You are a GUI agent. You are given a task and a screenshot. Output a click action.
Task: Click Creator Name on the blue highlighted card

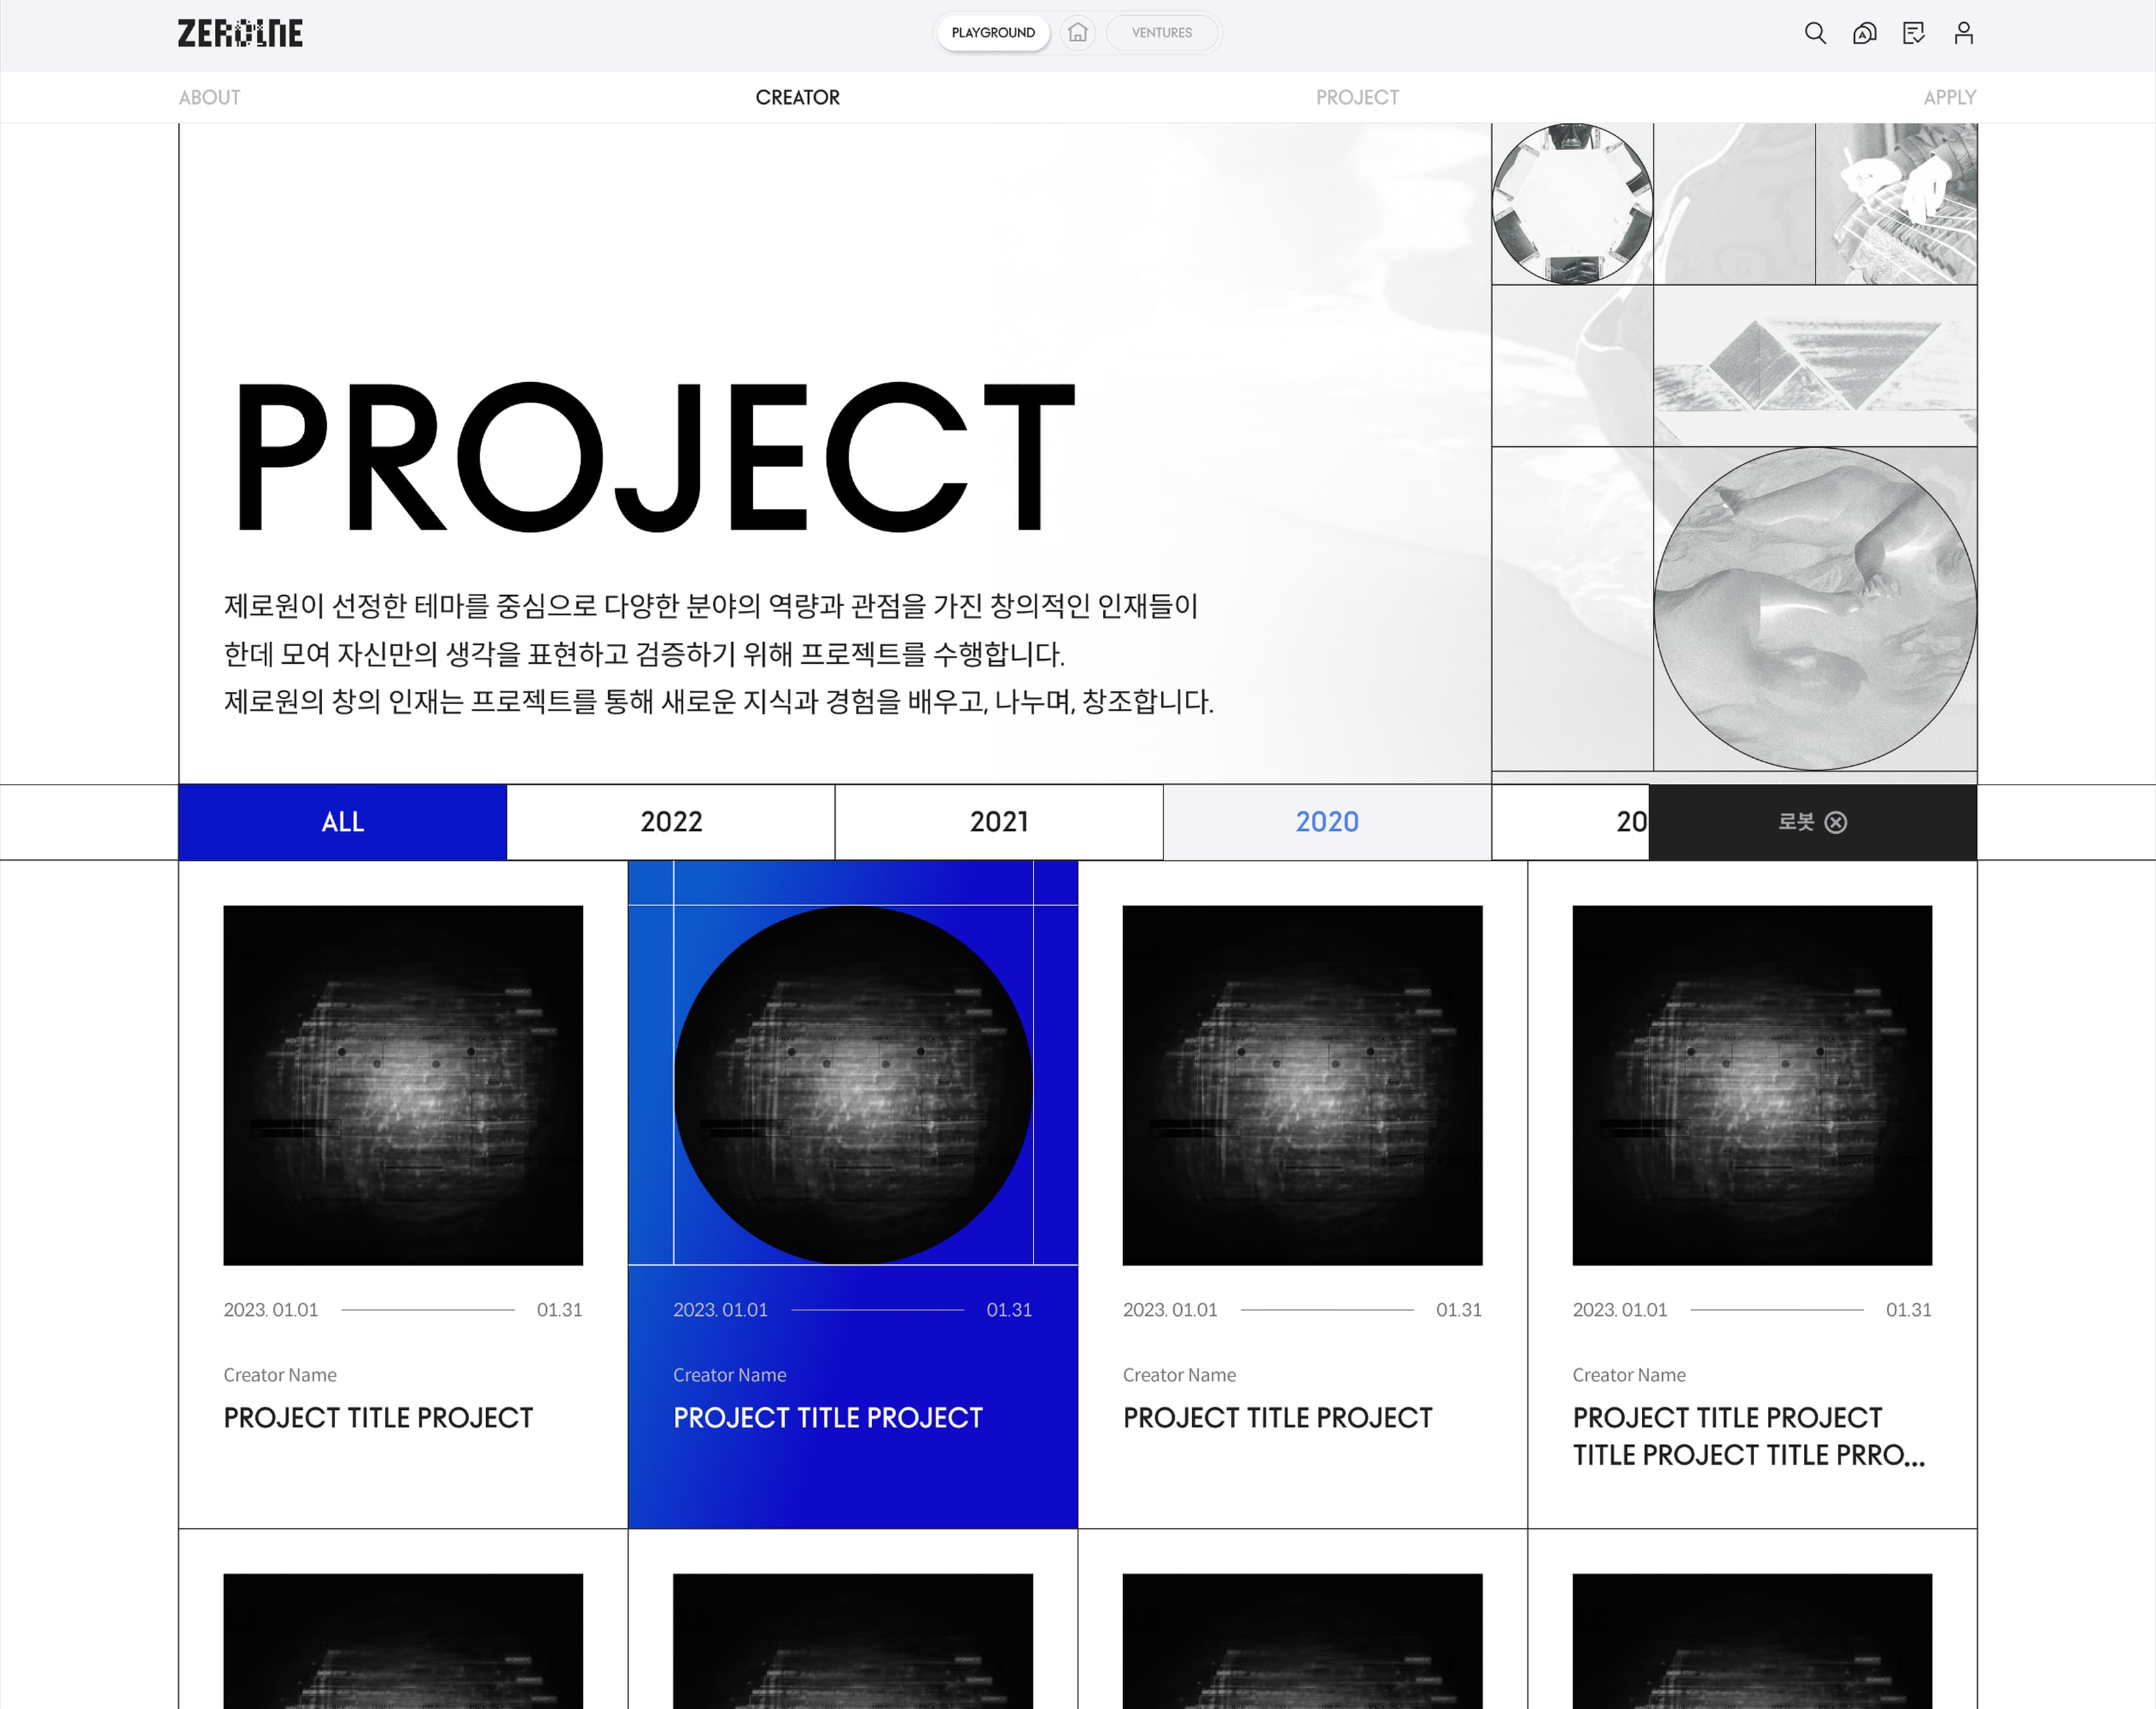click(730, 1375)
